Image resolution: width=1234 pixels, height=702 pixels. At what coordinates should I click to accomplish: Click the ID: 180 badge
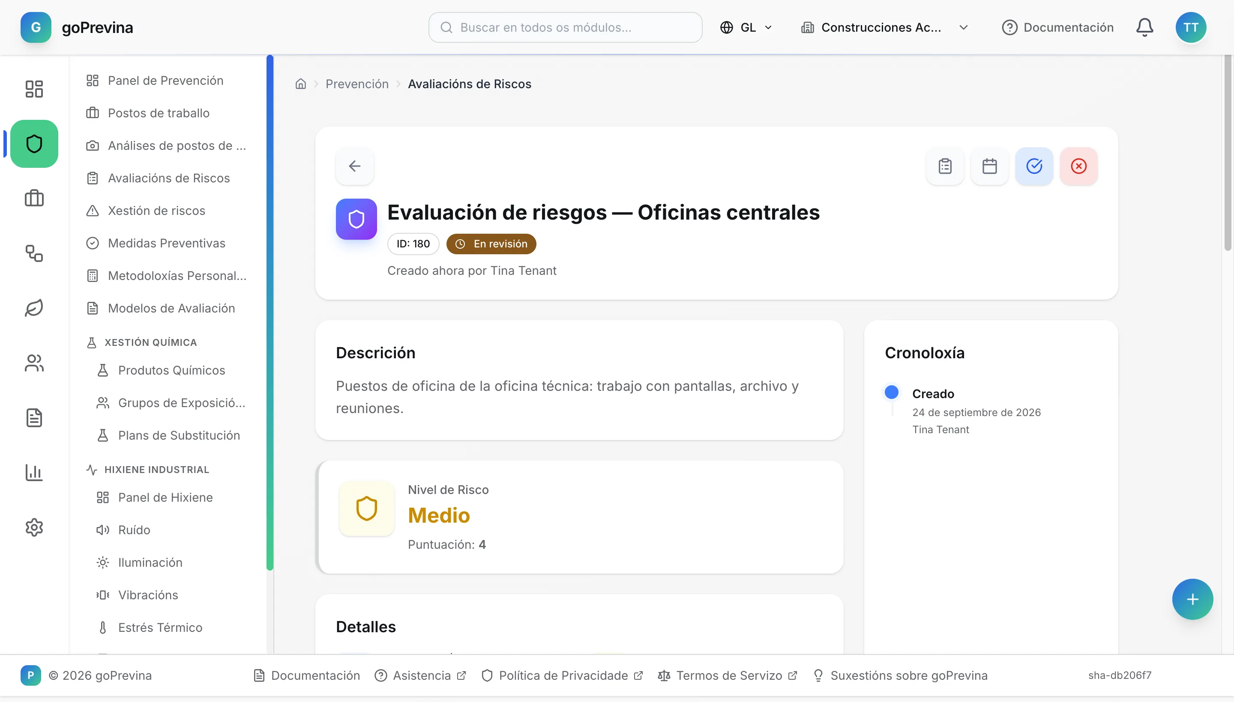click(x=413, y=244)
